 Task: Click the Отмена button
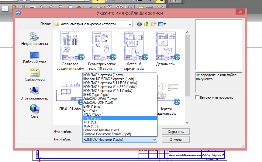[176, 140]
